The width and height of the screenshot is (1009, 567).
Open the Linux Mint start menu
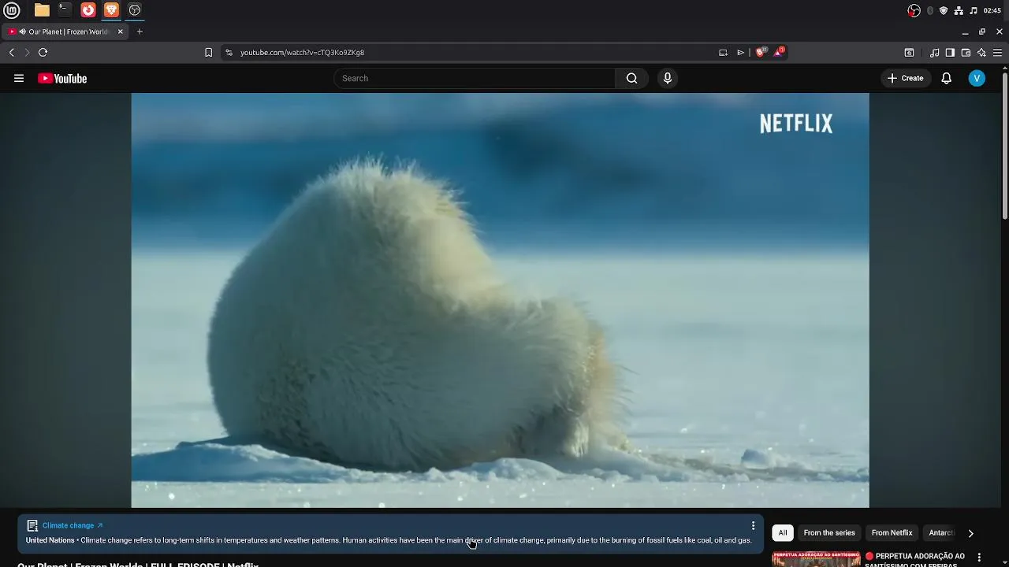[12, 10]
